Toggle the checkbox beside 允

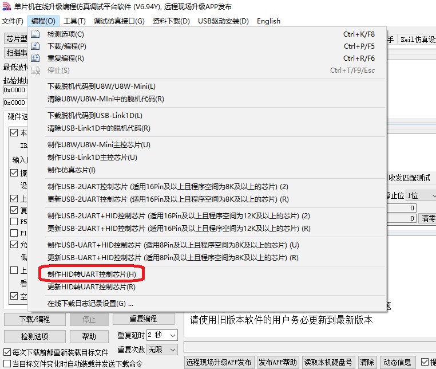tap(14, 245)
